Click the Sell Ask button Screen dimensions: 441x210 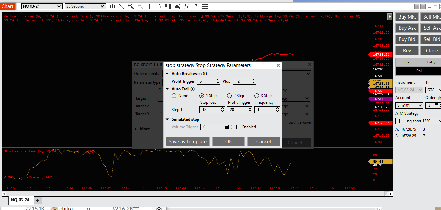pyautogui.click(x=431, y=28)
